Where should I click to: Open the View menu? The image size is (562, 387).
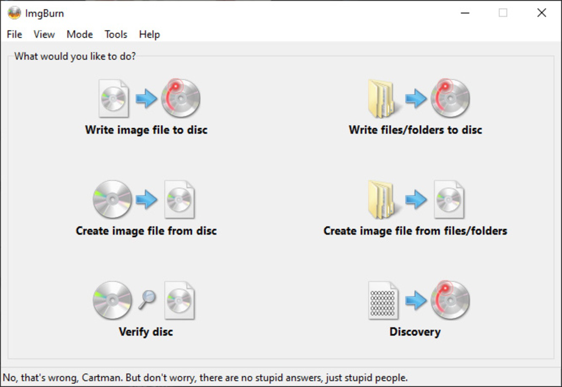pos(44,34)
